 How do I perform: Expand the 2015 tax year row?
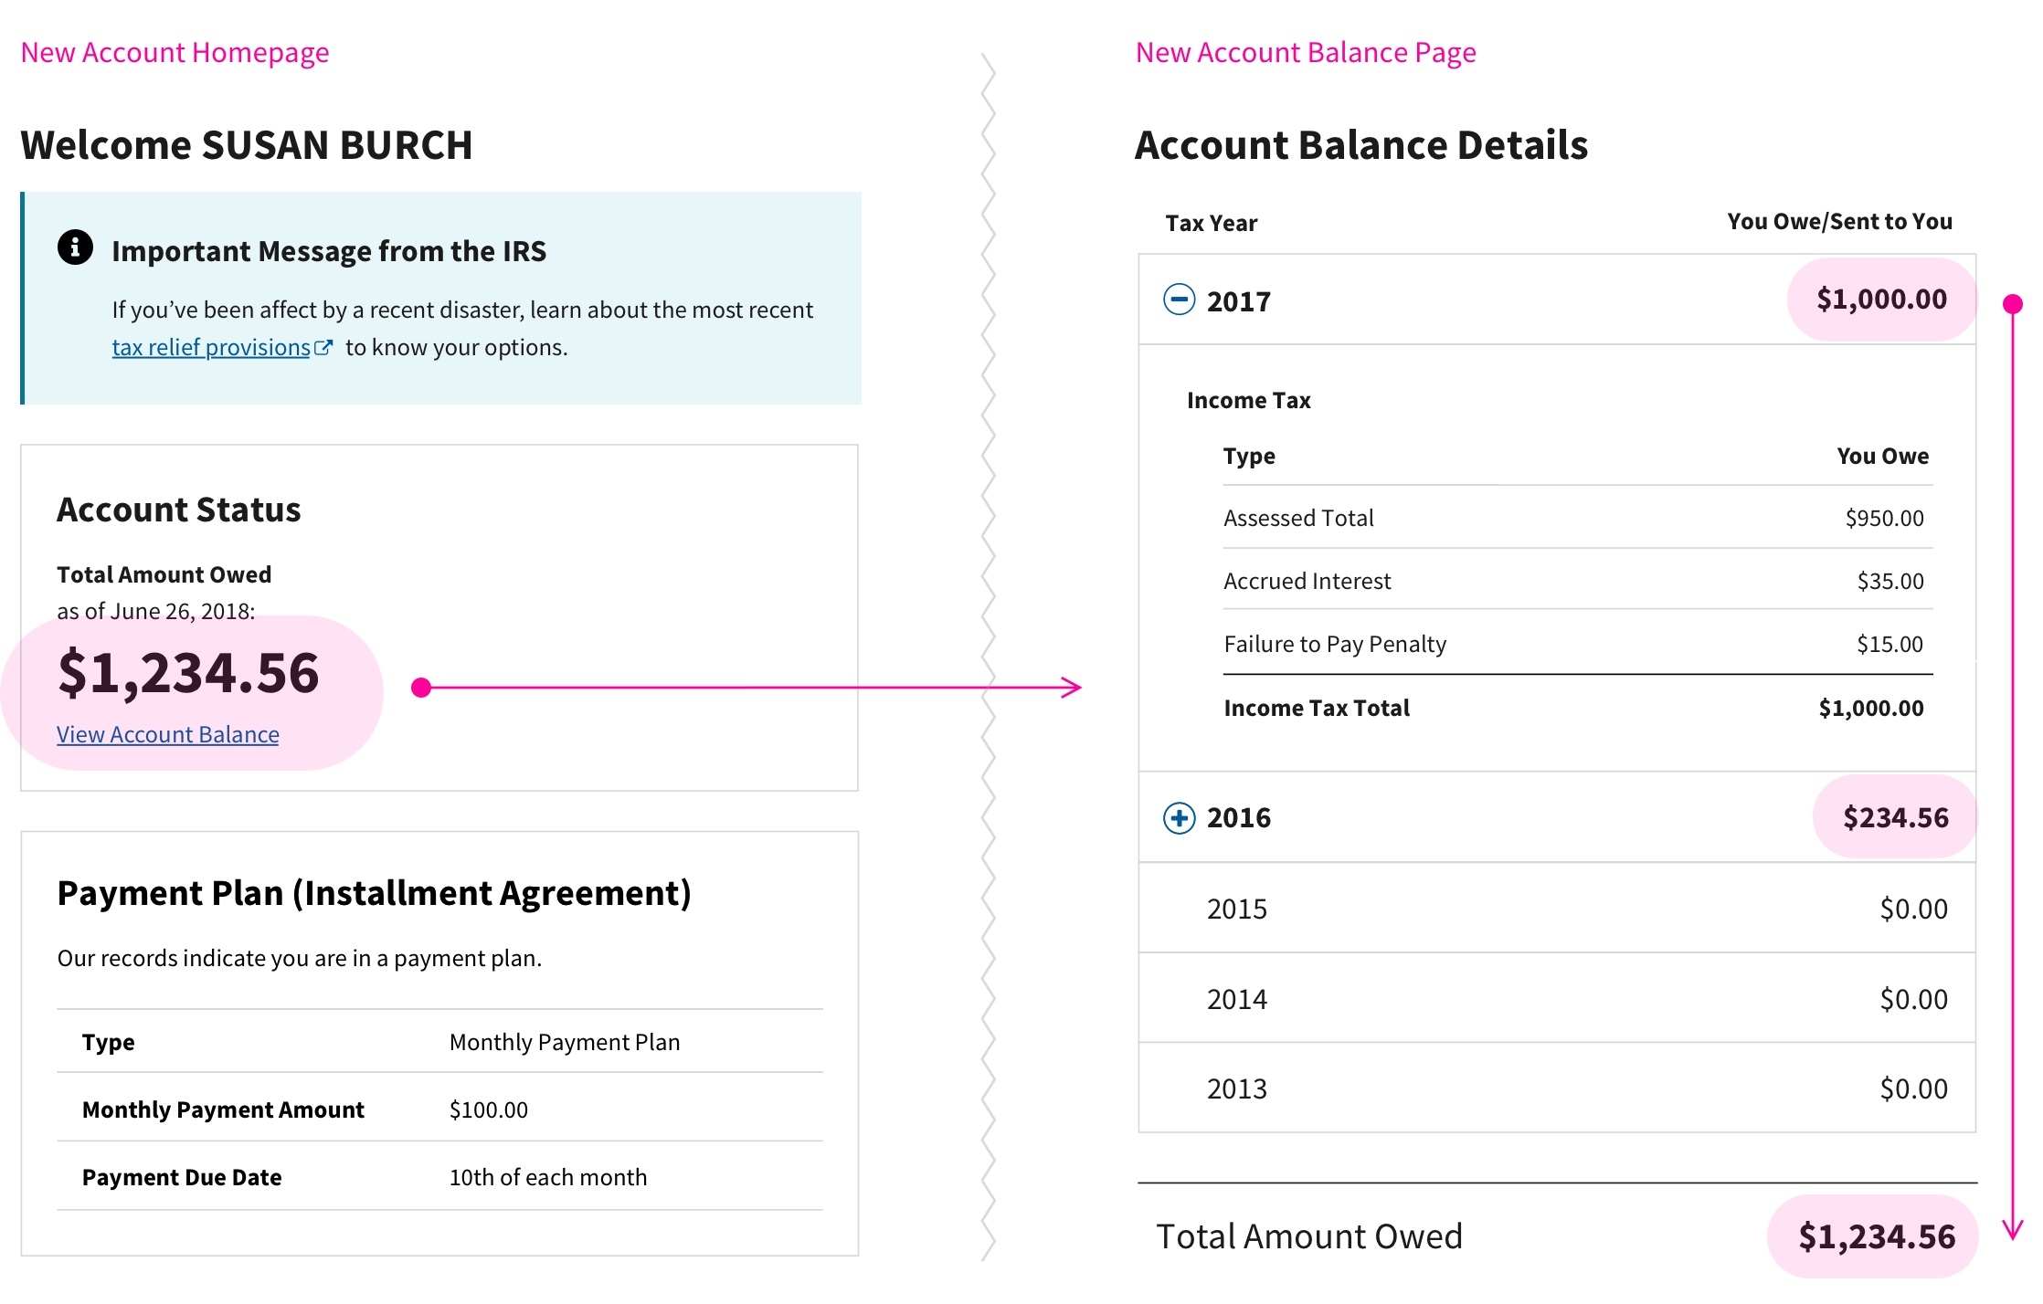(1237, 909)
